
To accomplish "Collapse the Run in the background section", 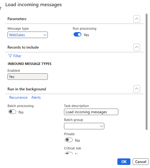I will coord(137,89).
